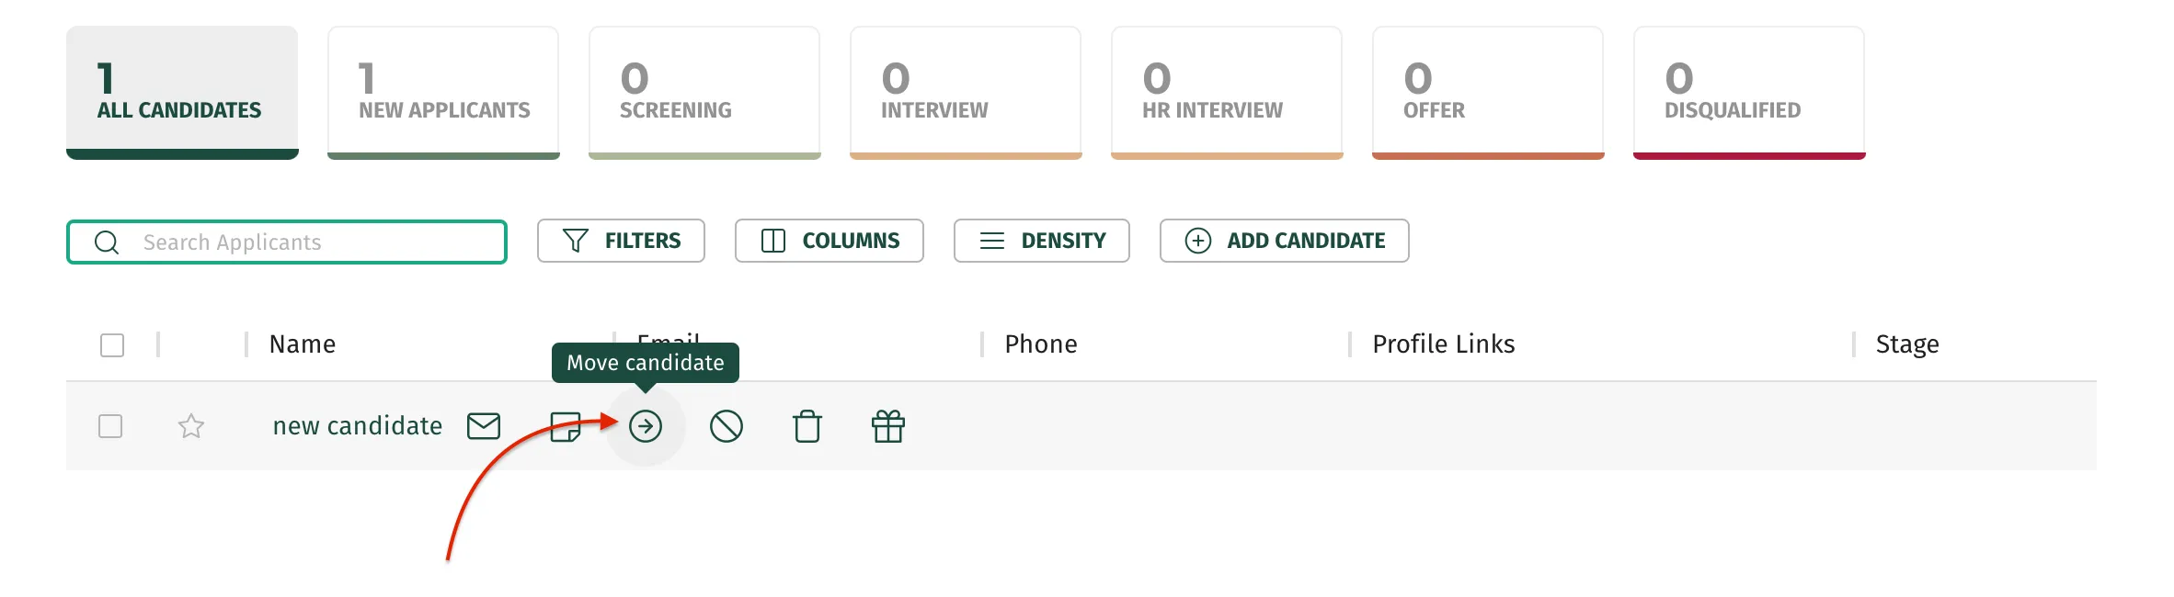Viewport: 2174px width, 597px height.
Task: Delete candidate with the trash icon
Action: coord(807,426)
